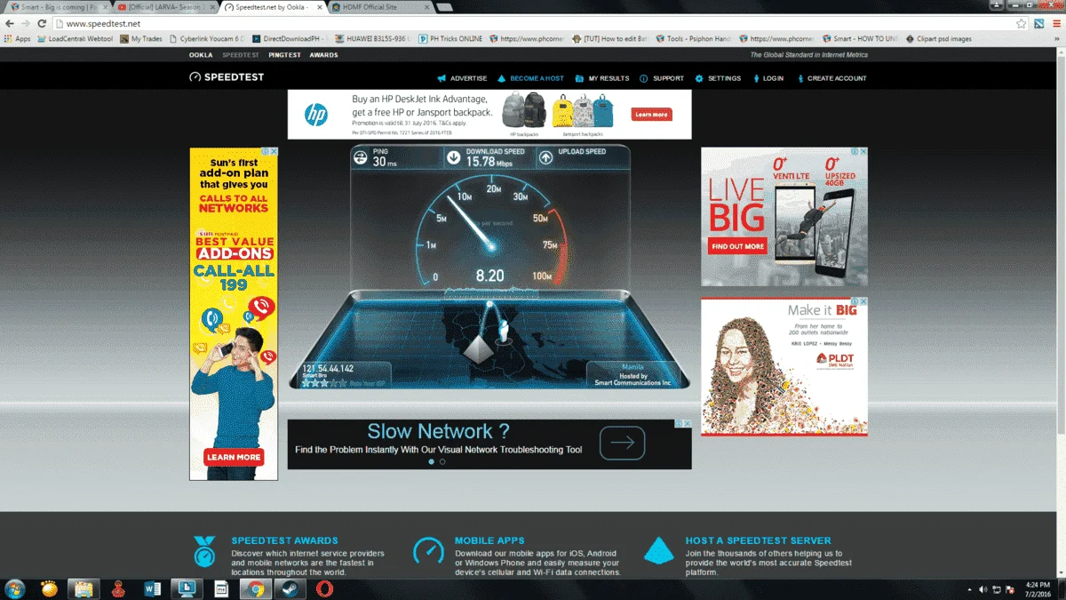This screenshot has width=1066, height=600.
Task: Open LoadCentral Webtool bookmark
Action: click(x=75, y=39)
